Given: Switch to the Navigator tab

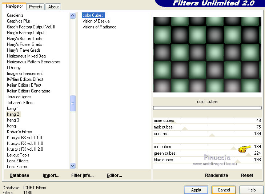Looking at the screenshot, I should [x=14, y=7].
